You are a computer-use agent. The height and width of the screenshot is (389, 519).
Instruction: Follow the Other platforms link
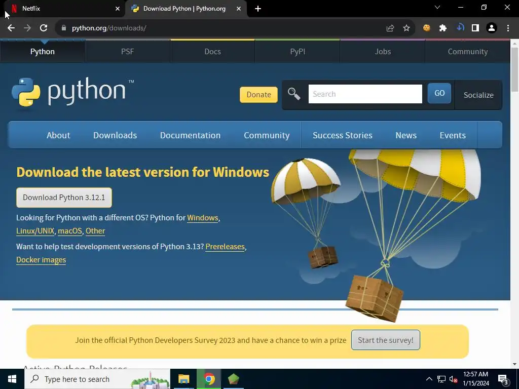click(x=95, y=231)
